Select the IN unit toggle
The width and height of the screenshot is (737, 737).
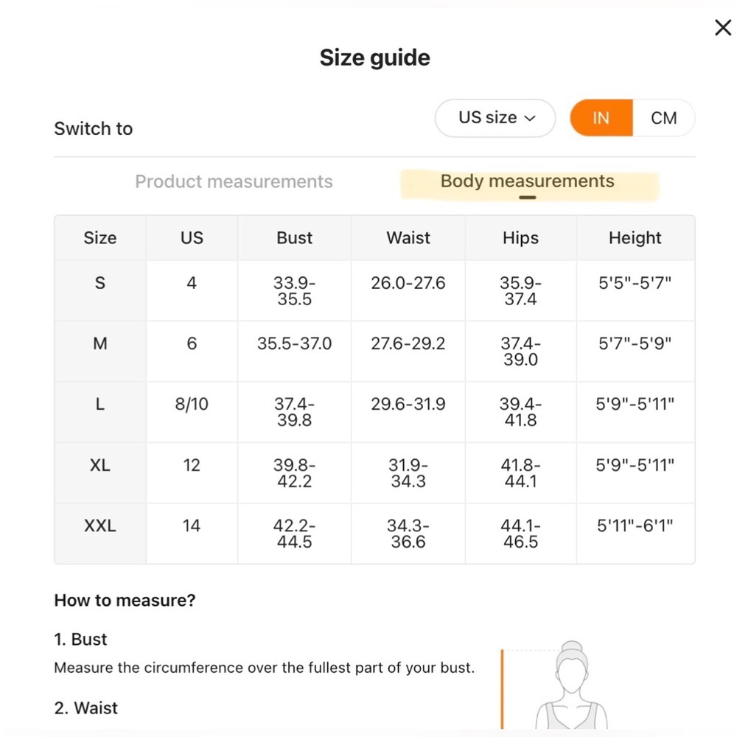point(601,118)
